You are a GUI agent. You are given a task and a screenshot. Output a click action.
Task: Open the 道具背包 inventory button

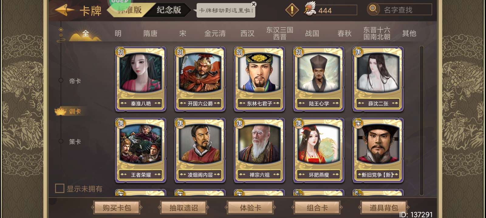(x=384, y=208)
